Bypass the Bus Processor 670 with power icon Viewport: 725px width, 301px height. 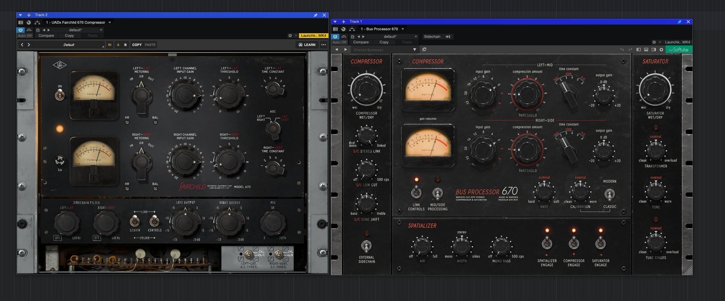pyautogui.click(x=335, y=36)
